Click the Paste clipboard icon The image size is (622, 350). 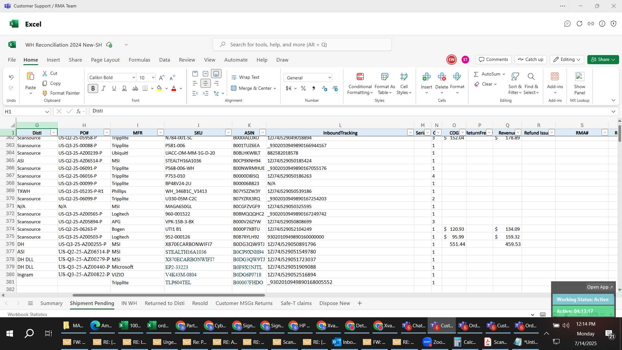point(30,76)
